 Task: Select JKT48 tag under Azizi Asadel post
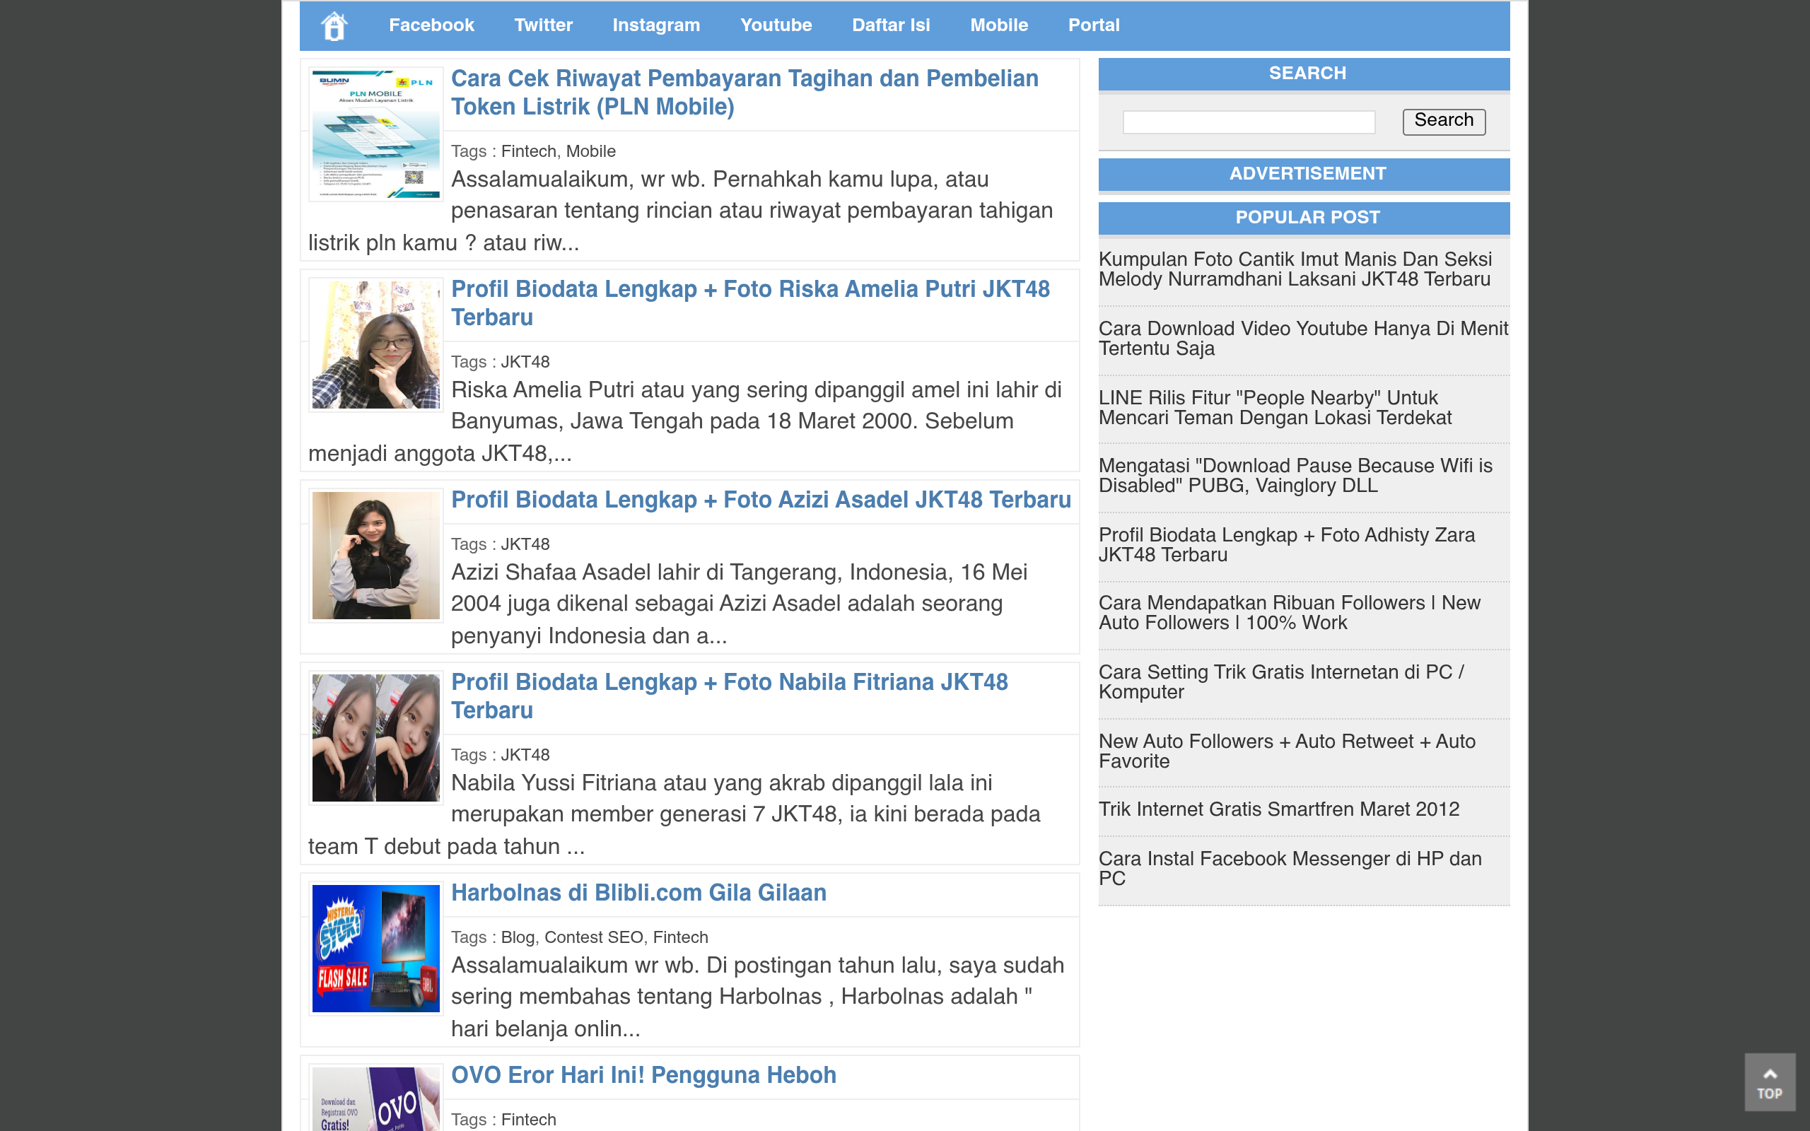point(525,544)
